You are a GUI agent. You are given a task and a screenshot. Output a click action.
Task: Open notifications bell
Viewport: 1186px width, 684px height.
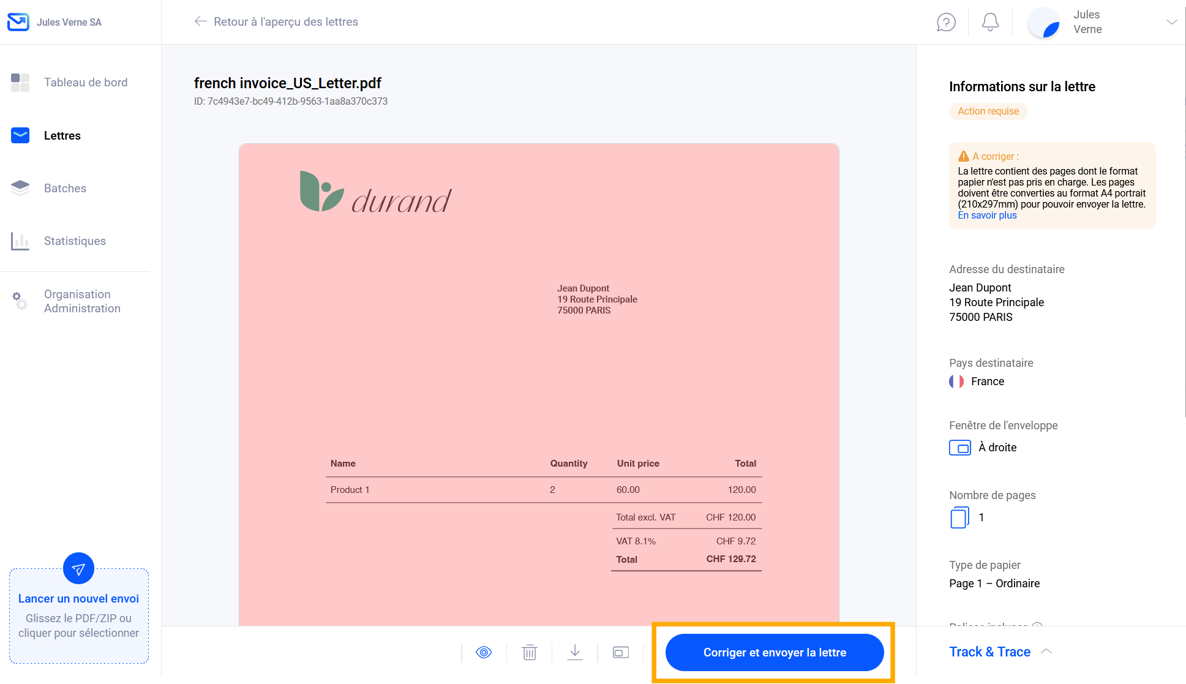(x=990, y=22)
